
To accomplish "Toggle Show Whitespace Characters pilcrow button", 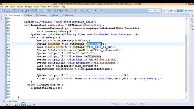I will (45, 11).
